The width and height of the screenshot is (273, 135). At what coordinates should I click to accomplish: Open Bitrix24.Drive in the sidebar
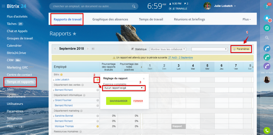pyautogui.click(x=16, y=53)
